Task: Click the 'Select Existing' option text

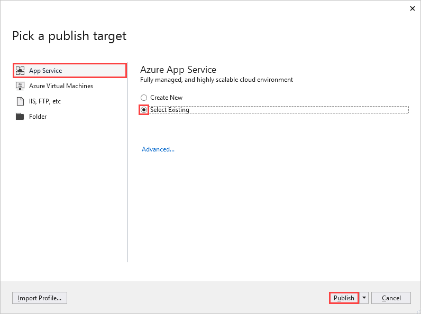Action: point(169,110)
